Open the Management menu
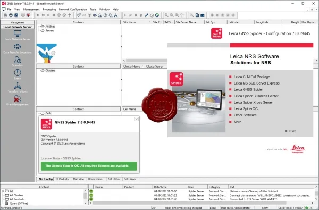The width and height of the screenshot is (319, 210). click(31, 10)
